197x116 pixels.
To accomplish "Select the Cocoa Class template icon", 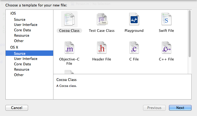I will pos(69,19).
